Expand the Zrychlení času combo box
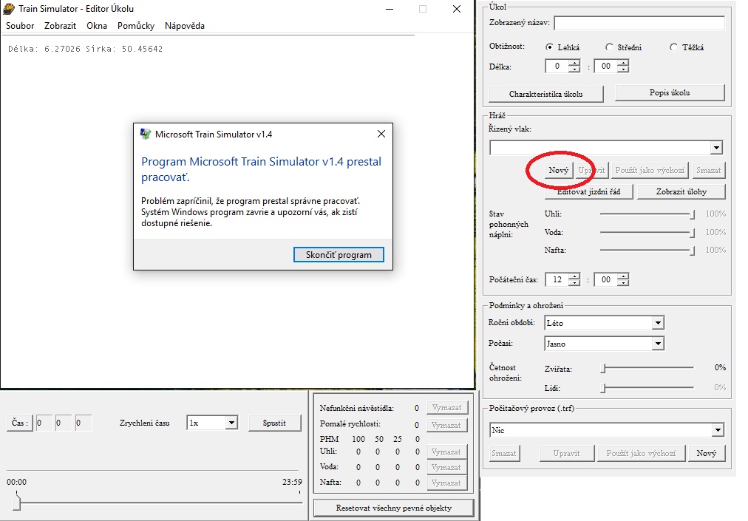748x521 pixels. click(231, 423)
